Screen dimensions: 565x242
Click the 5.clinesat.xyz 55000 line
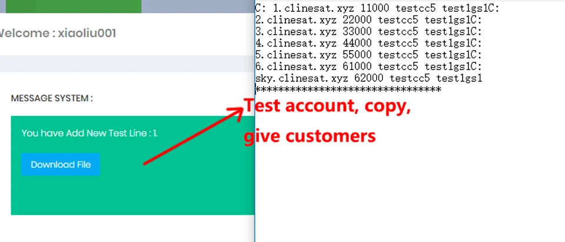[368, 55]
